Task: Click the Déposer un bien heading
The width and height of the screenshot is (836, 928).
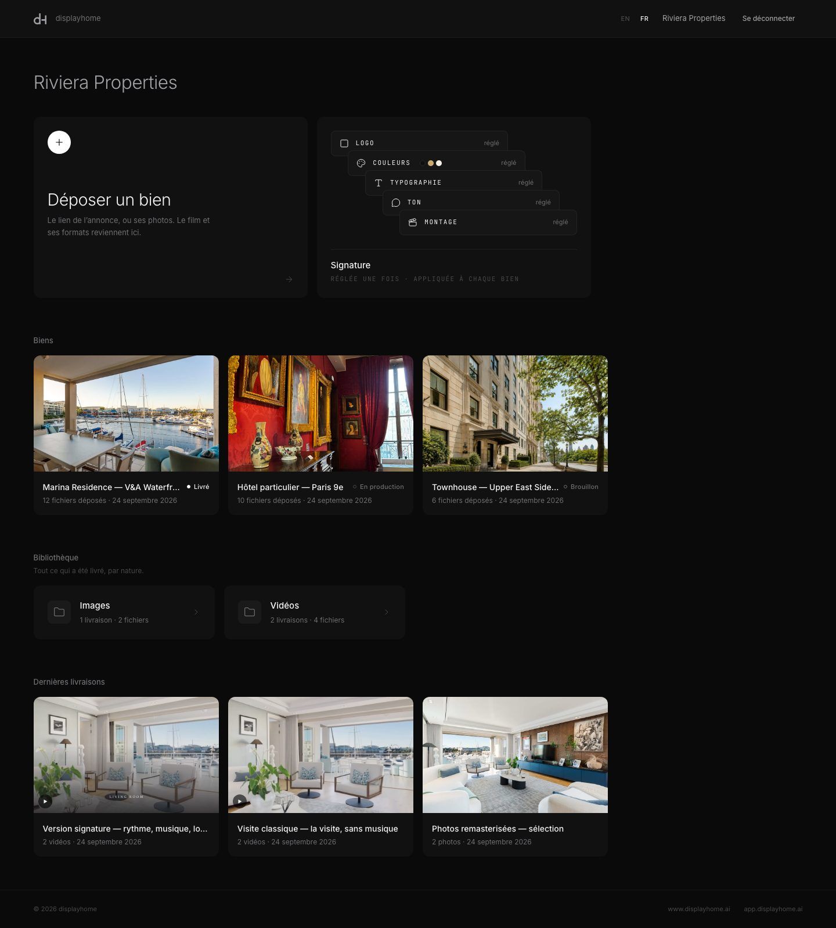Action: click(109, 200)
